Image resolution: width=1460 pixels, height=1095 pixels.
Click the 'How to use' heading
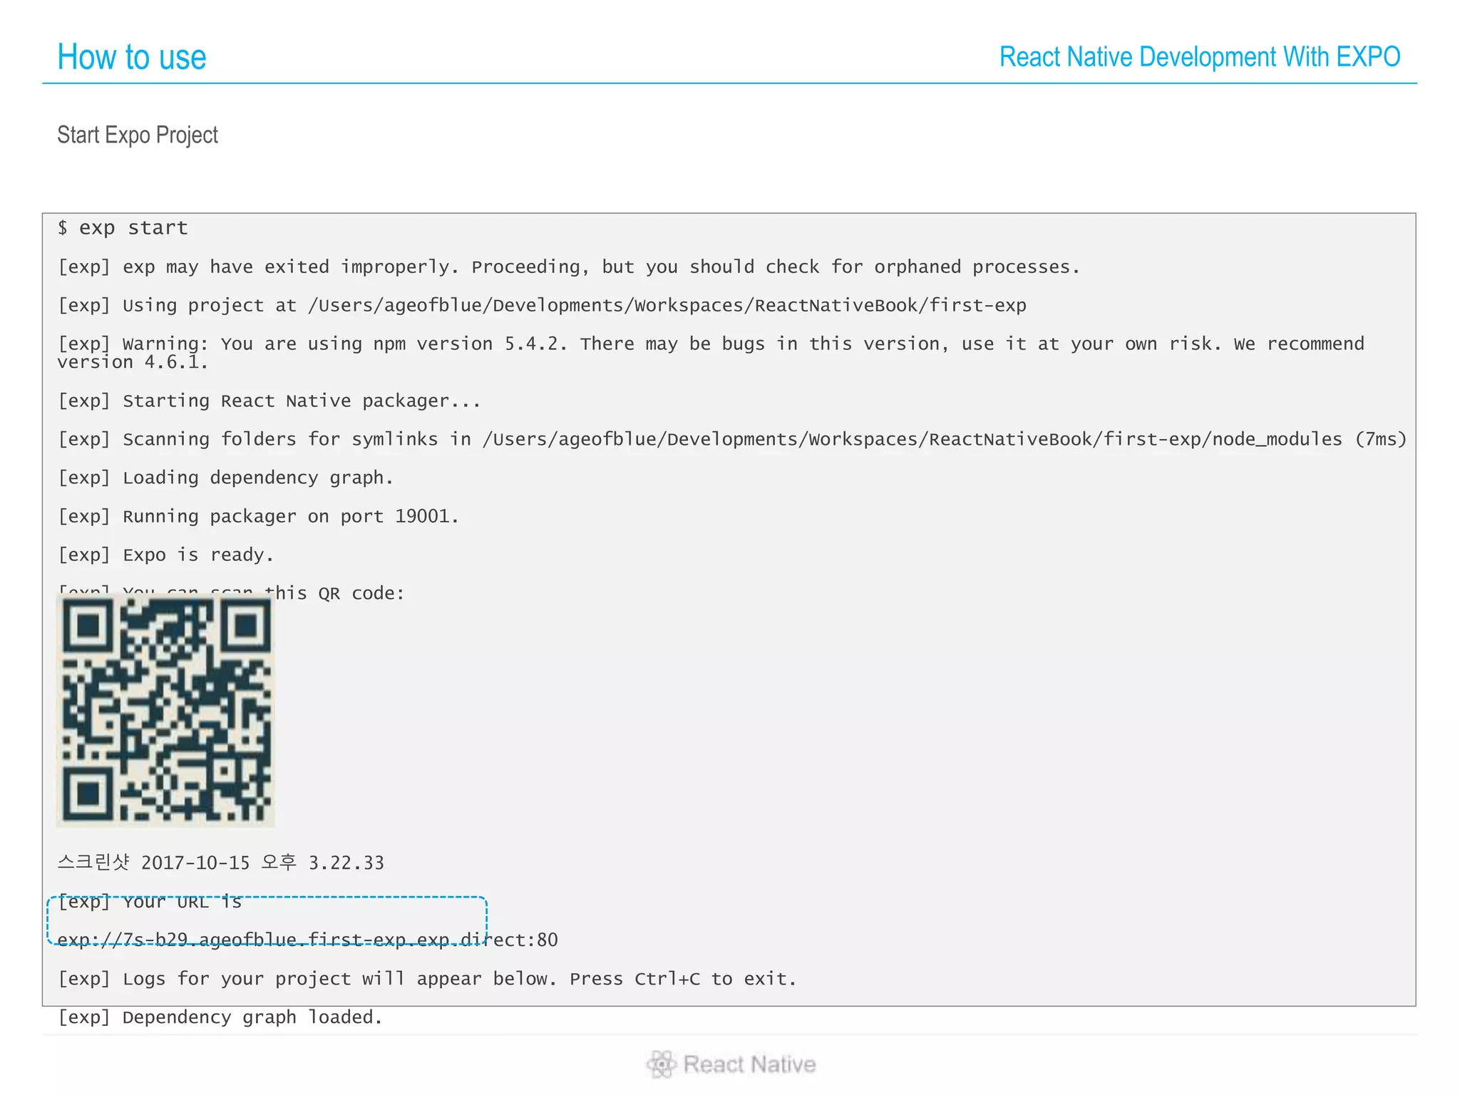tap(132, 57)
